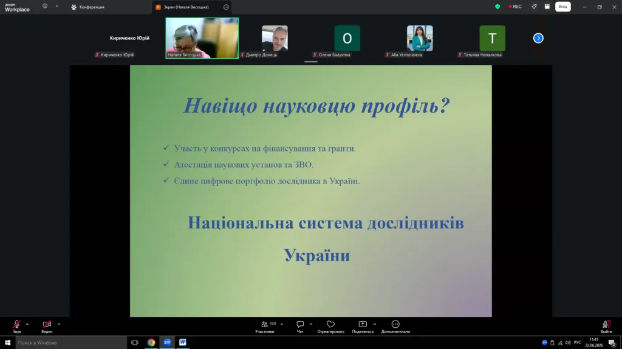Open the Чат chat panel
Image resolution: width=622 pixels, height=349 pixels.
click(300, 327)
